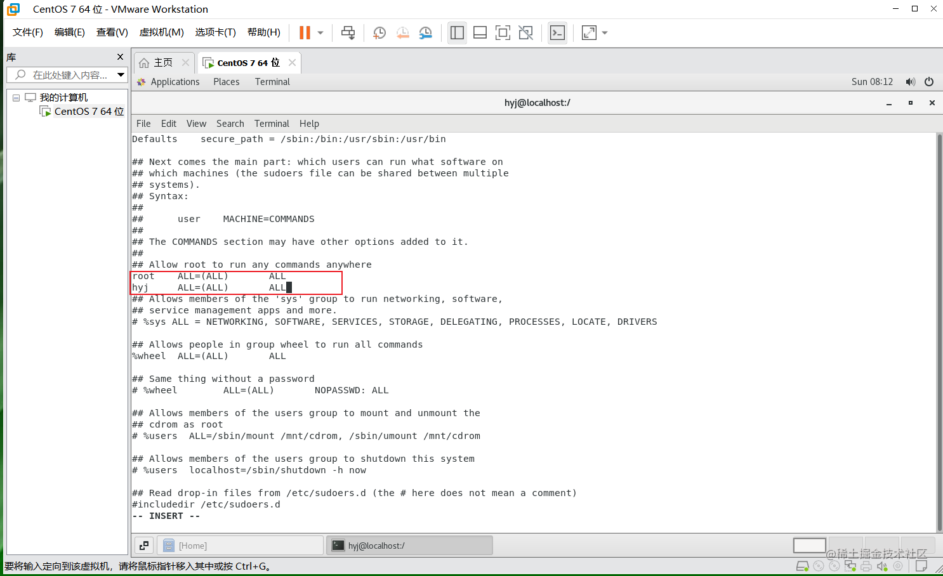Open the snapshot manager icon
The image size is (943, 576).
pos(426,32)
